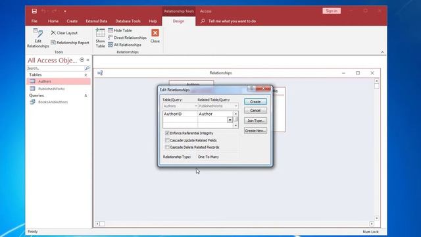Click Relationships window vertical scroll down arrow

click(x=377, y=218)
